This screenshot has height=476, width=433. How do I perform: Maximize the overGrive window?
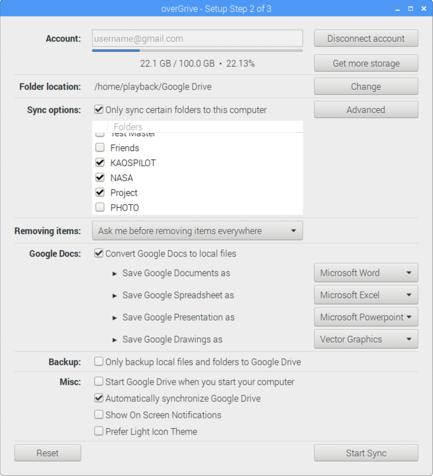pos(411,9)
